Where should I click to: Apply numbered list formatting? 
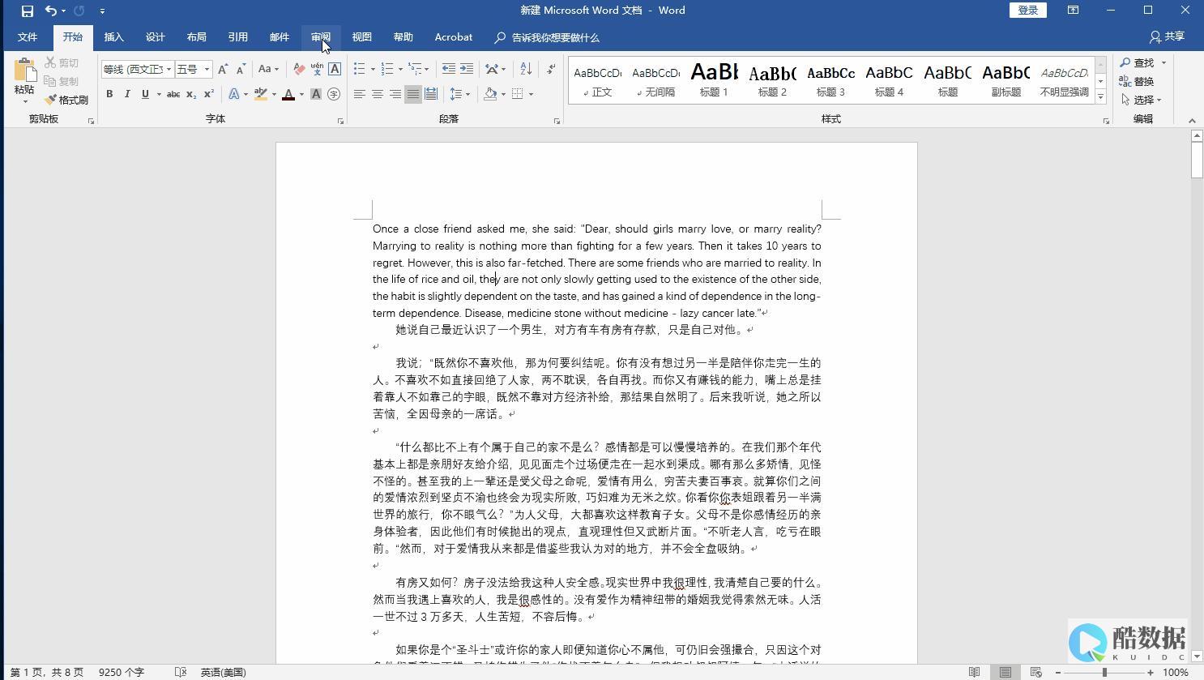(386, 69)
